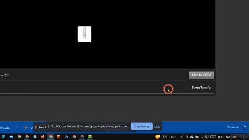249x140 pixels.
Task: Open the volume speaker tray icon
Action: 207,136
